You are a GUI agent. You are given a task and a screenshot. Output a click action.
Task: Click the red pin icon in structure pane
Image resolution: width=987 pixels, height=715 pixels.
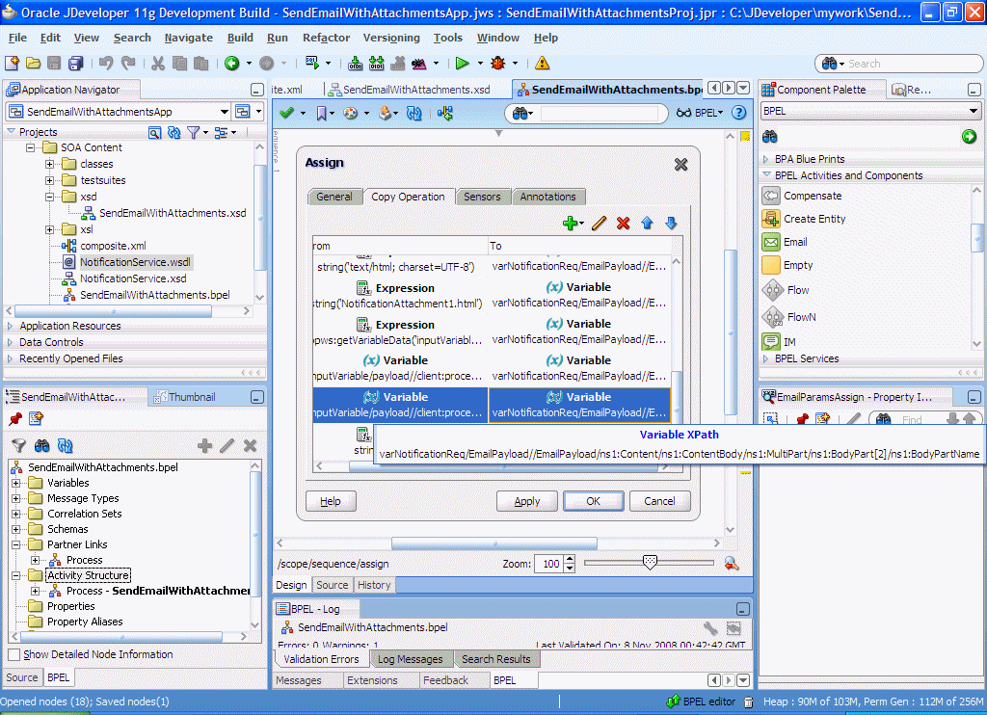15,418
